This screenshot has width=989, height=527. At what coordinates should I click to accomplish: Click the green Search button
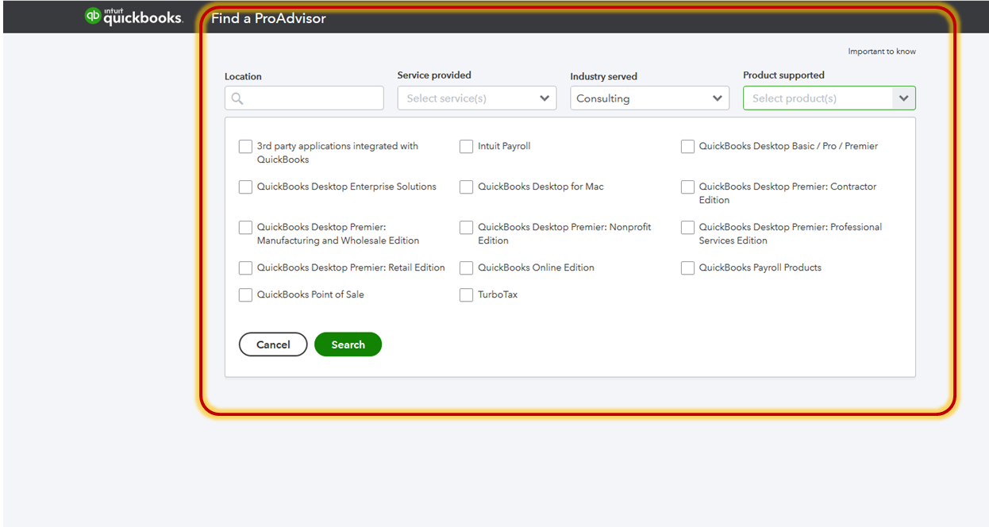pos(348,344)
